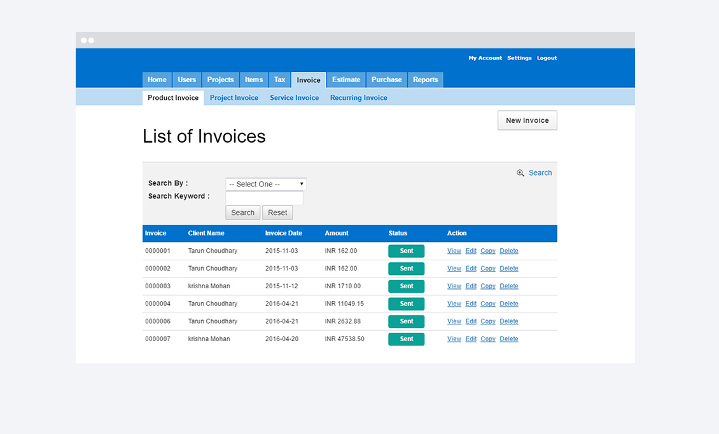Click the Search Keyword text field

point(264,198)
